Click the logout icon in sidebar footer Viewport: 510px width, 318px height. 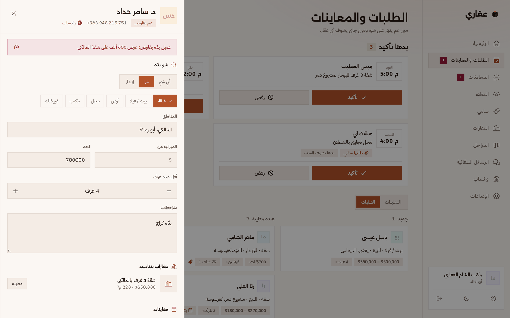click(x=439, y=299)
